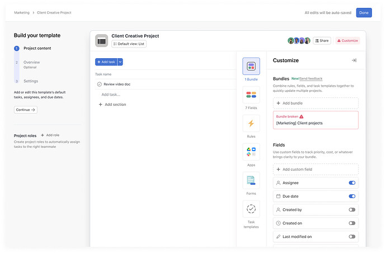Collapse the Customize panel with the arrow icon
Image resolution: width=386 pixels, height=253 pixels.
[354, 60]
